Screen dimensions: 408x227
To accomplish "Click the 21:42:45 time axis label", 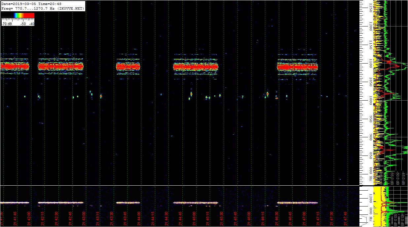I will (x=70, y=218).
